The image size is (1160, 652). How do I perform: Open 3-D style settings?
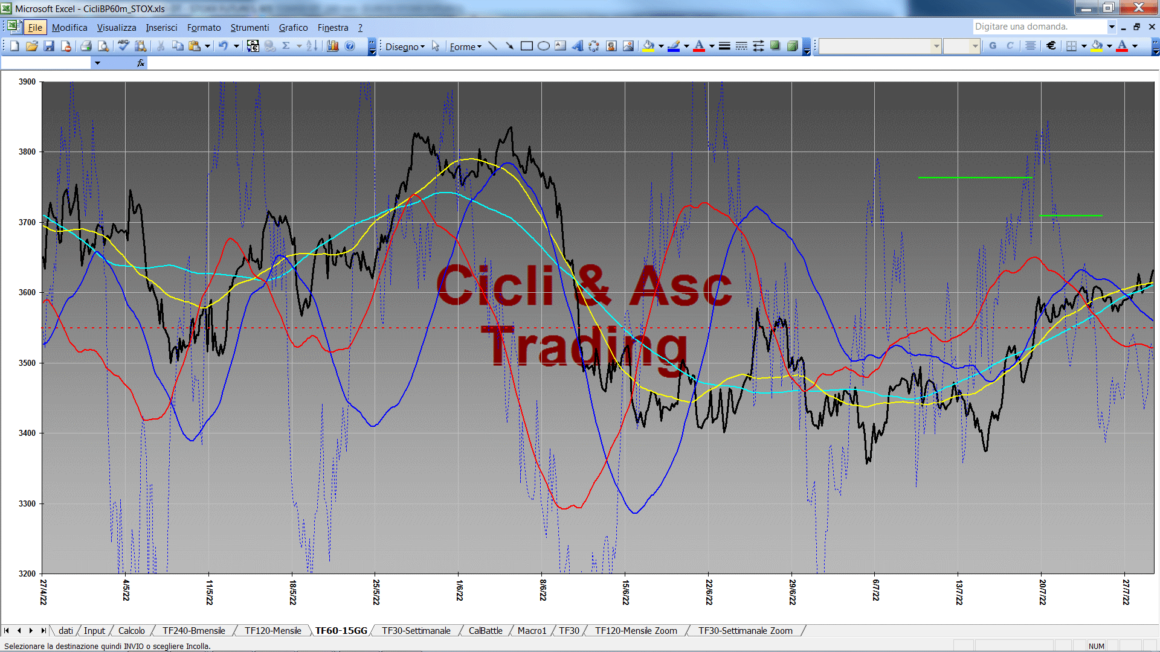792,46
